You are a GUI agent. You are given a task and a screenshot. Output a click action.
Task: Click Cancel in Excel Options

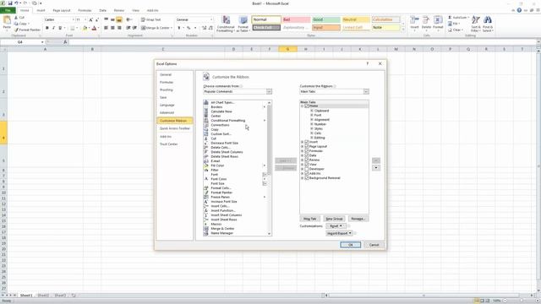coord(374,245)
